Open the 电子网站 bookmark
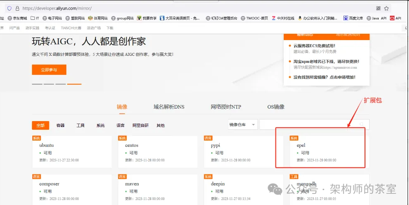Image resolution: width=409 pixels, height=205 pixels. 52,18
